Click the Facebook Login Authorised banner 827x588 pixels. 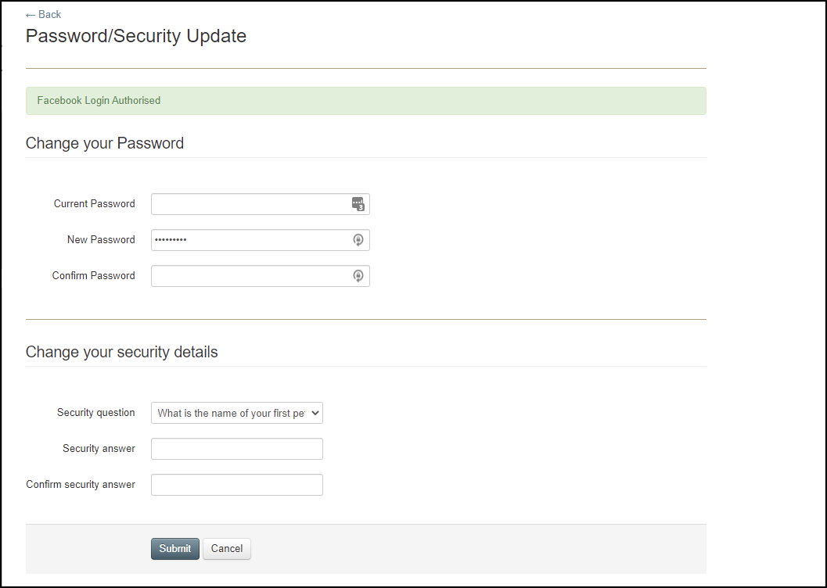pos(365,101)
